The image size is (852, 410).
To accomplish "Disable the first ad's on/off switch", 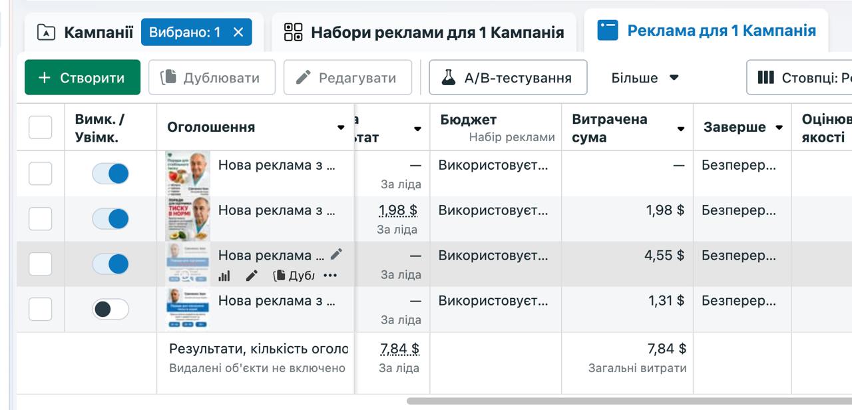I will [x=110, y=174].
